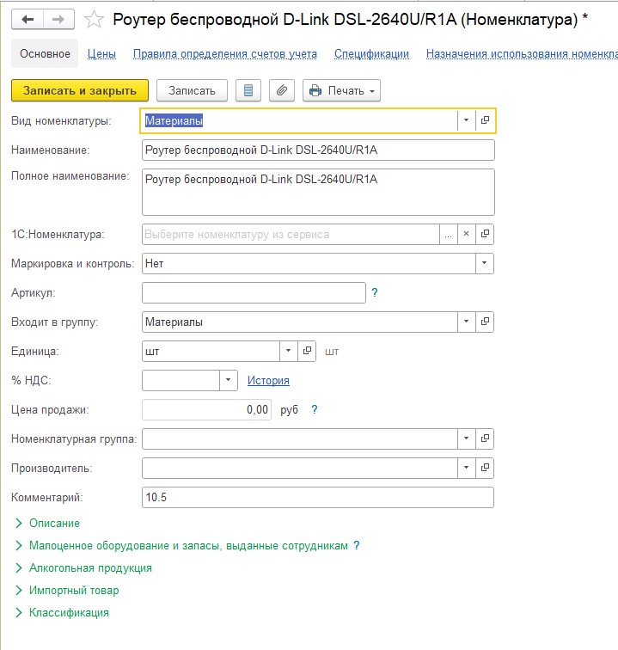Click the Записать и закрыть button
This screenshot has height=650, width=618.
click(x=80, y=90)
